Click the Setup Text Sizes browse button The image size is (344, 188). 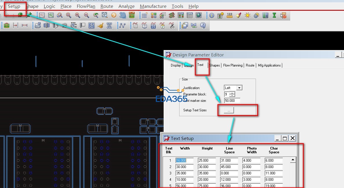[229, 110]
